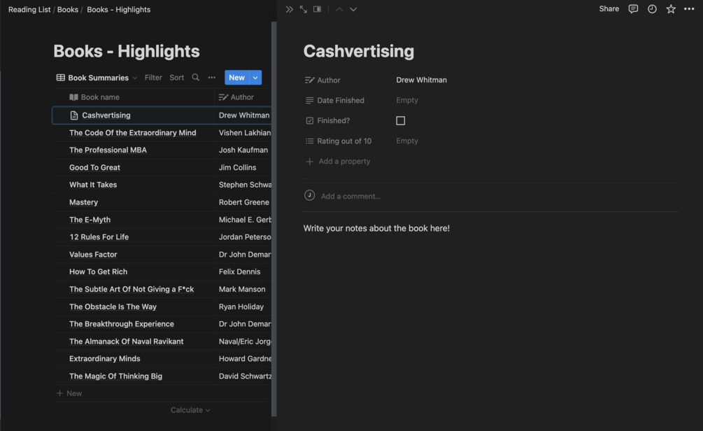Open the Filter menu

pyautogui.click(x=153, y=78)
